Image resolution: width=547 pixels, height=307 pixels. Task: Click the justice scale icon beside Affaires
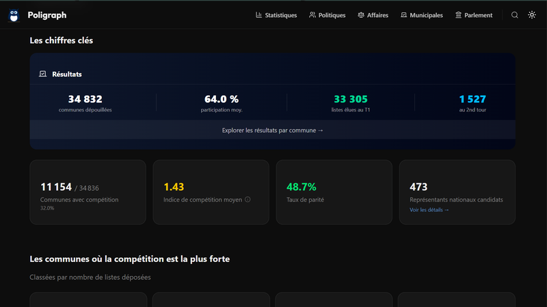[x=361, y=15]
